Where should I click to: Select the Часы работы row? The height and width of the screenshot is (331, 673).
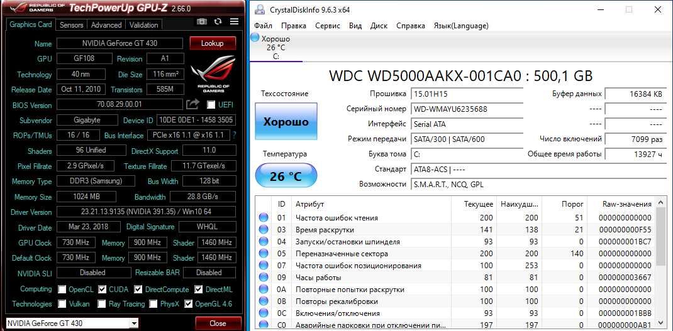pyautogui.click(x=456, y=278)
